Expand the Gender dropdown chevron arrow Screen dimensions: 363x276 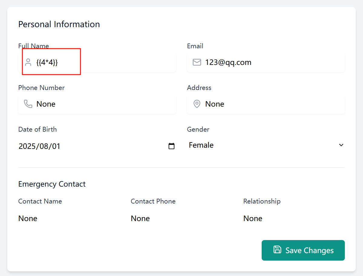(x=341, y=145)
